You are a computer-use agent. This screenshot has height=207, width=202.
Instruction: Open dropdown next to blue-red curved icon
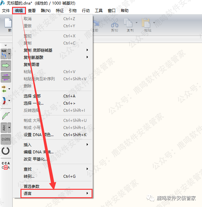point(9,101)
